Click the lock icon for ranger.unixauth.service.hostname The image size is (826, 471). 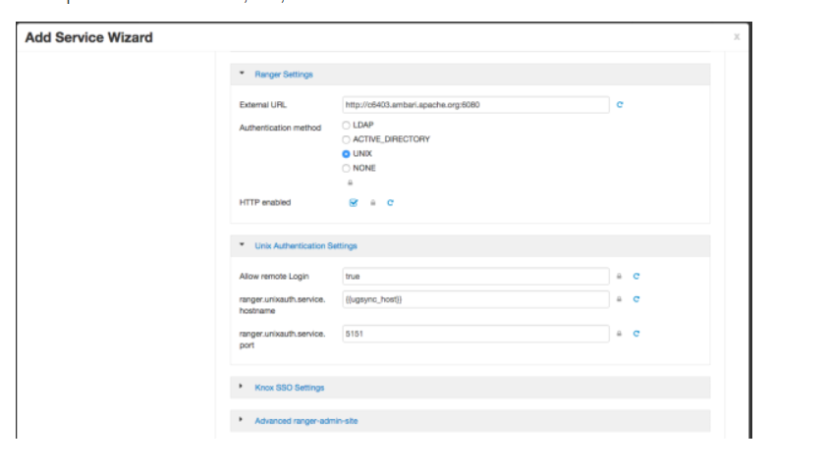click(619, 299)
